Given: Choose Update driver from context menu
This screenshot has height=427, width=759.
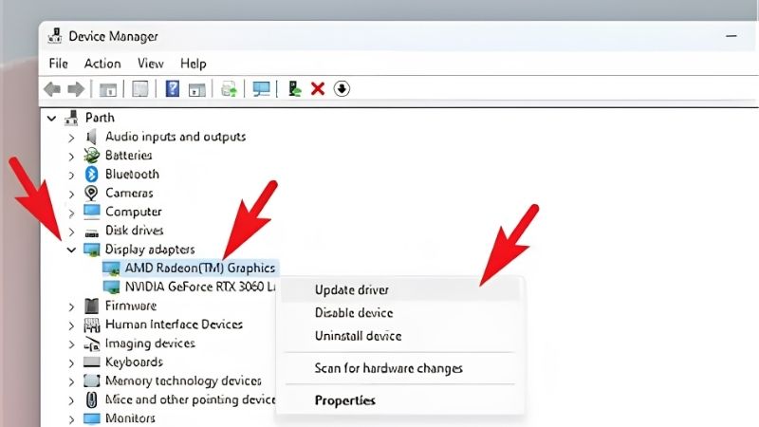Looking at the screenshot, I should [400, 290].
